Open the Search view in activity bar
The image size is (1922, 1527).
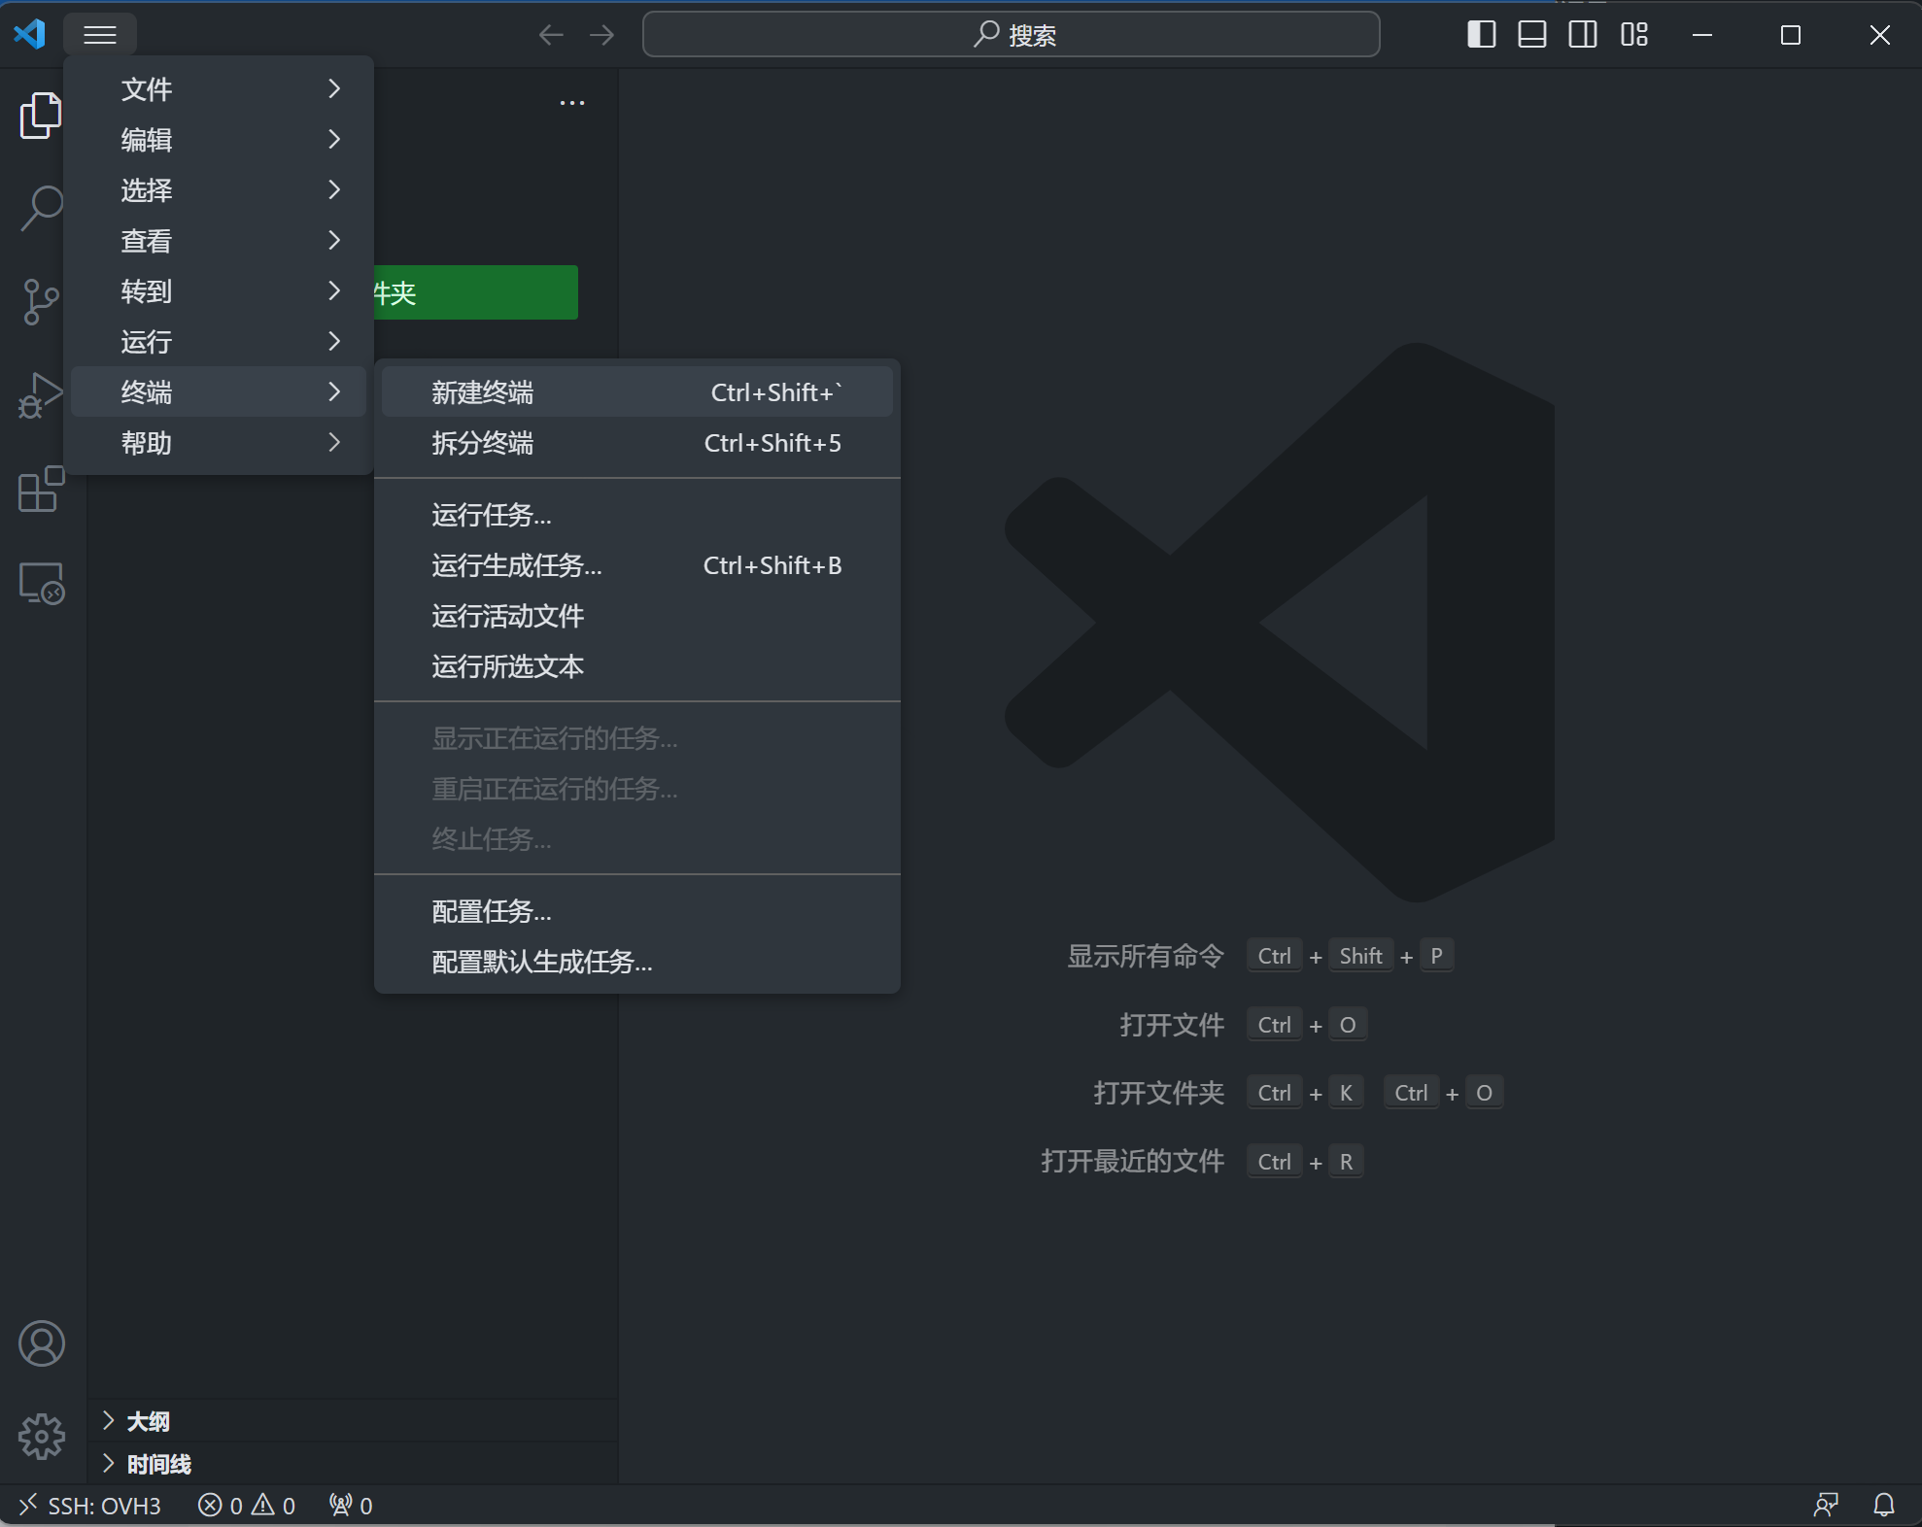41,208
